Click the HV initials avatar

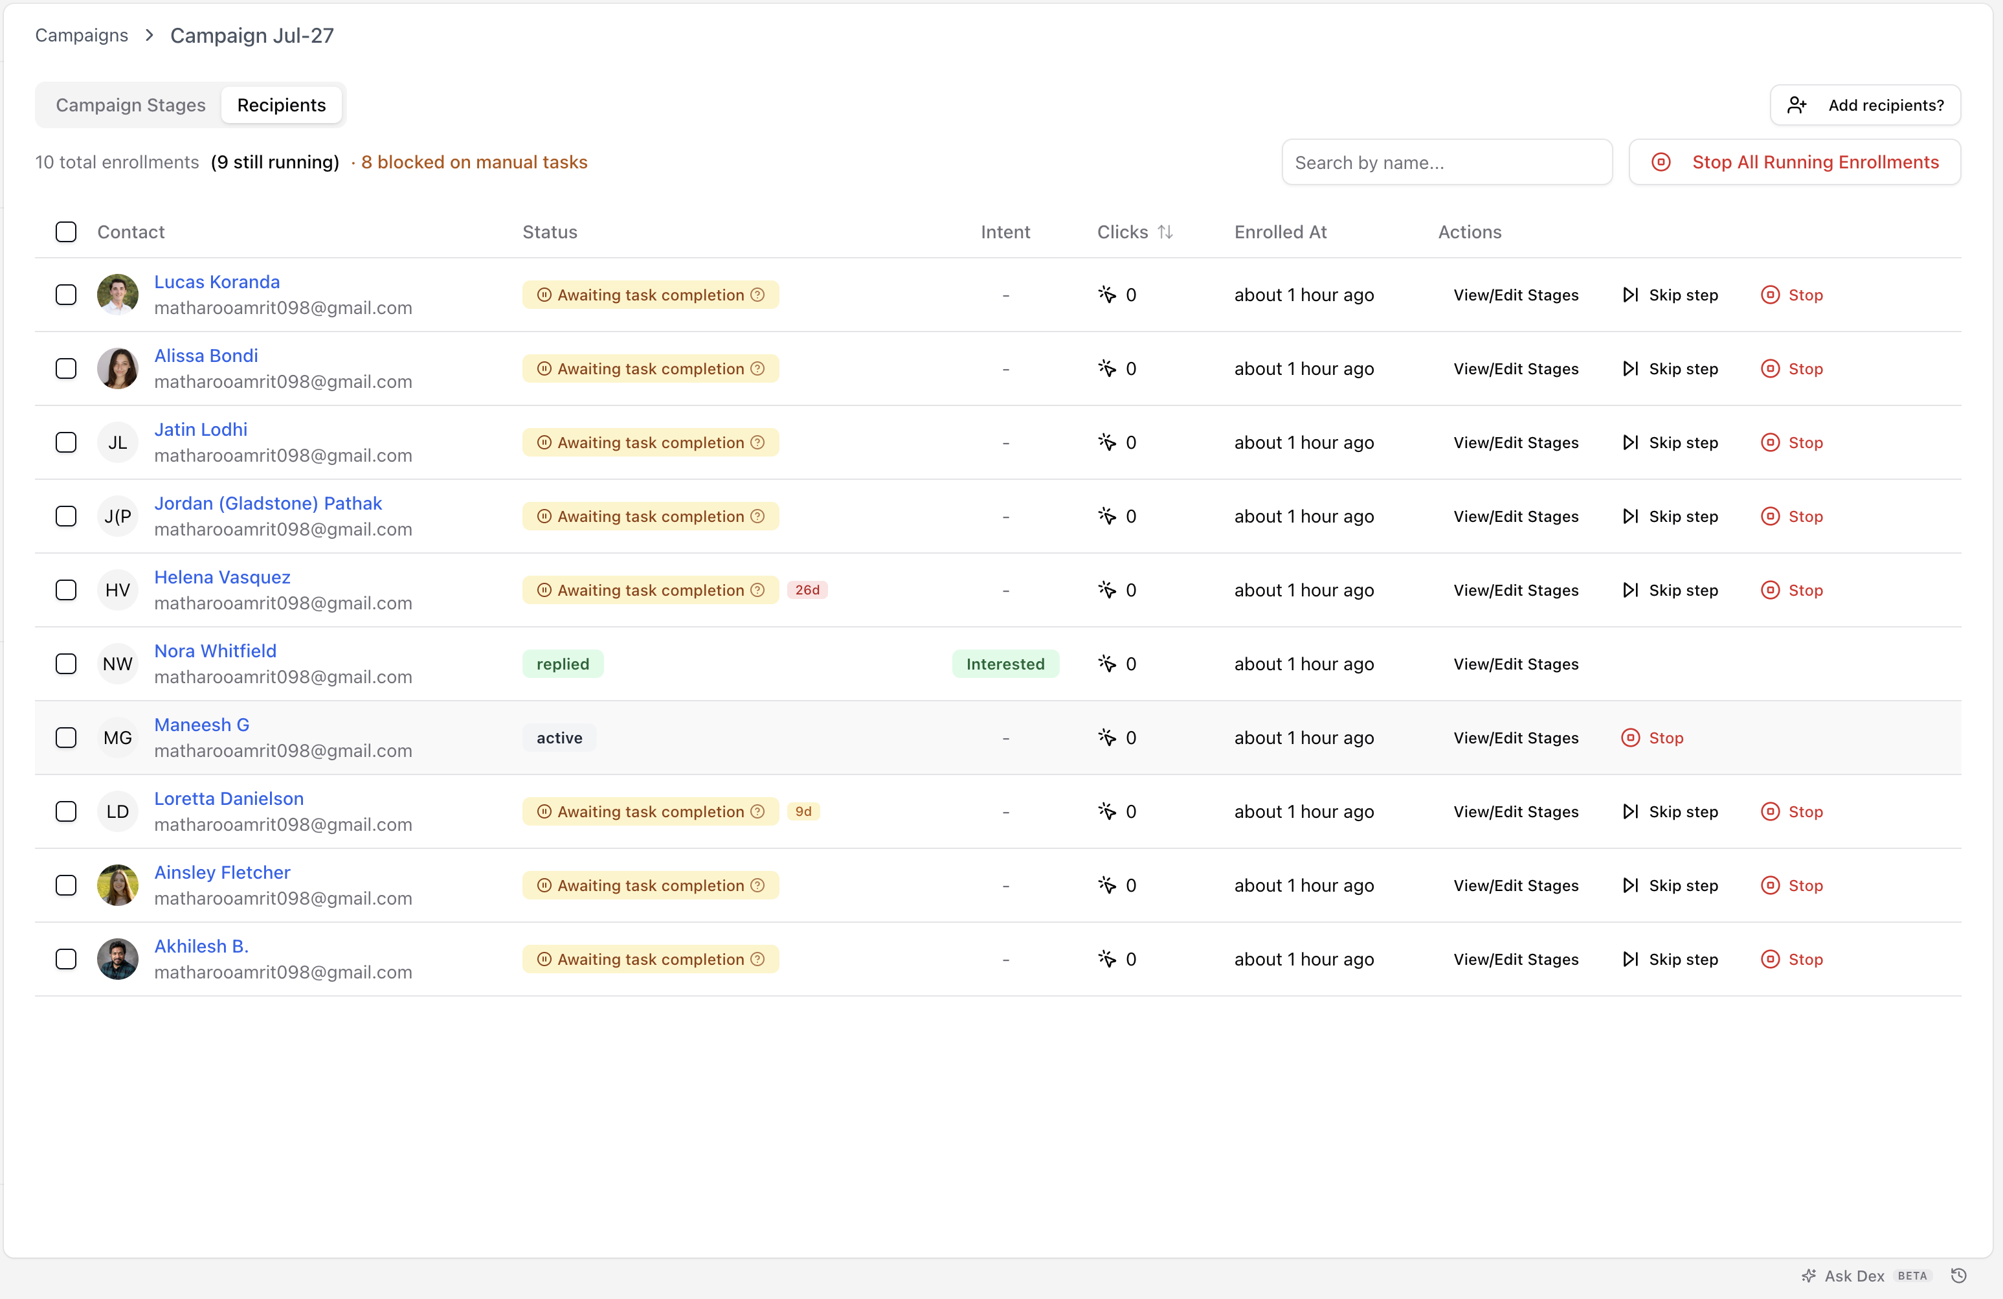[118, 590]
